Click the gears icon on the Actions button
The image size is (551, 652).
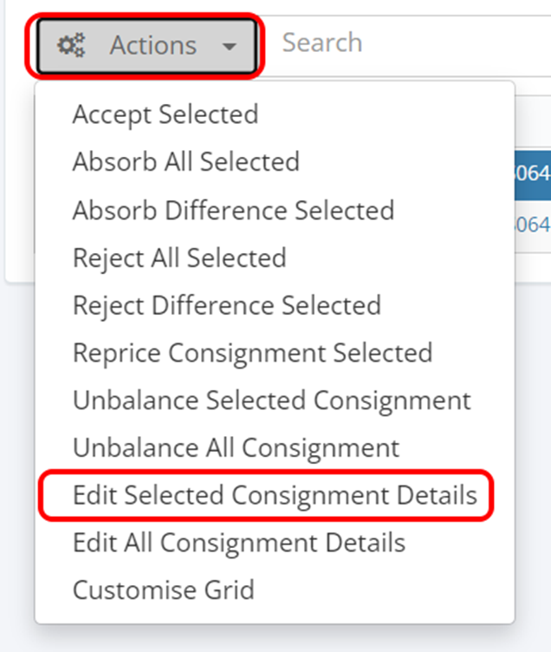[x=71, y=45]
